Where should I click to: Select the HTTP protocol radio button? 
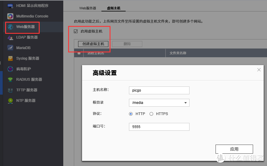(x=131, y=114)
